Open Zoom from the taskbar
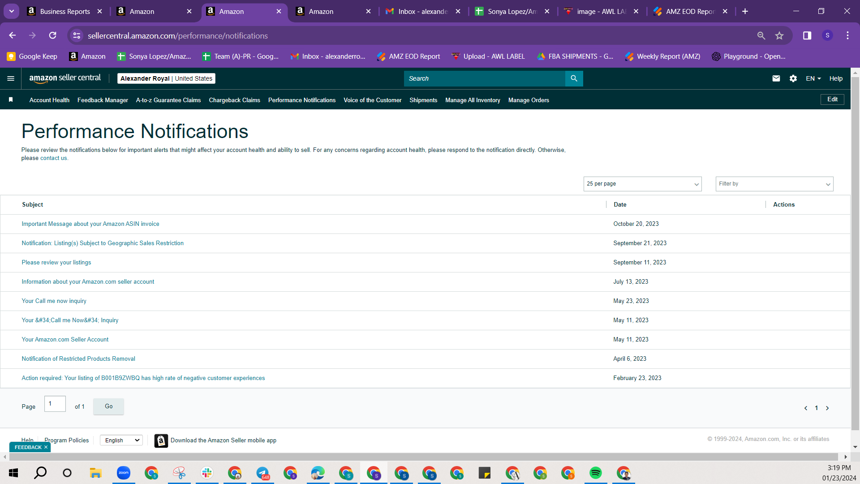The image size is (860, 484). (123, 473)
